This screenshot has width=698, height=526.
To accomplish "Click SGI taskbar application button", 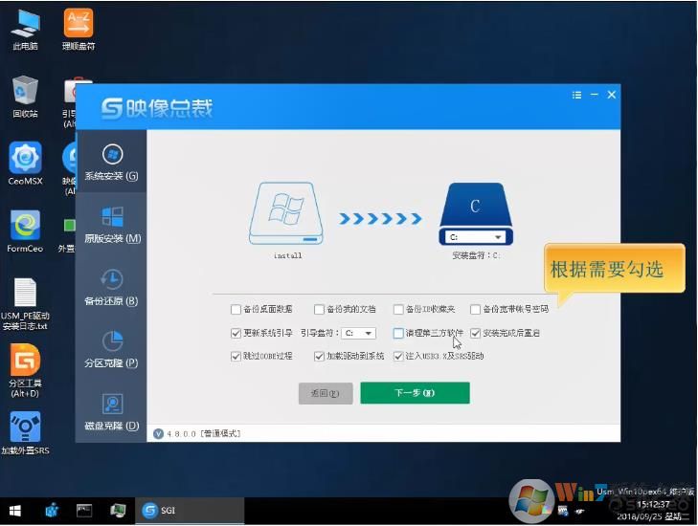I will pyautogui.click(x=190, y=511).
